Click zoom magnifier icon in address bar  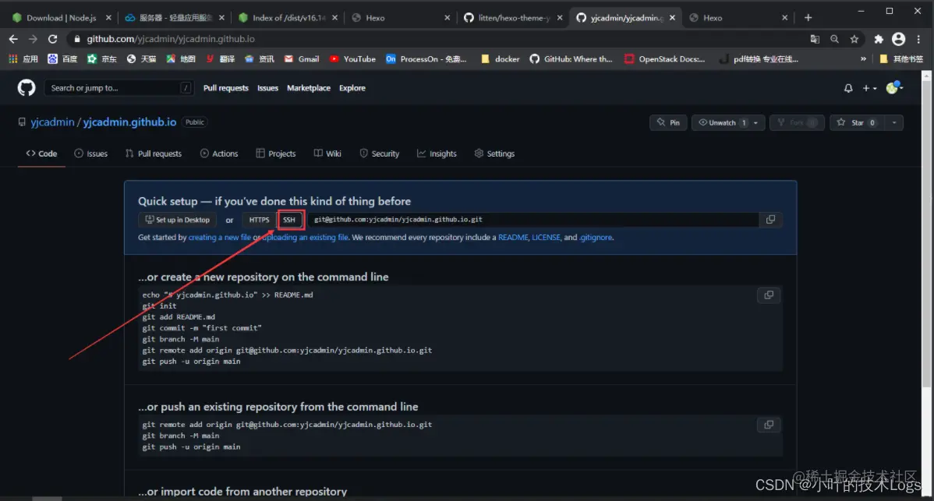(x=834, y=39)
